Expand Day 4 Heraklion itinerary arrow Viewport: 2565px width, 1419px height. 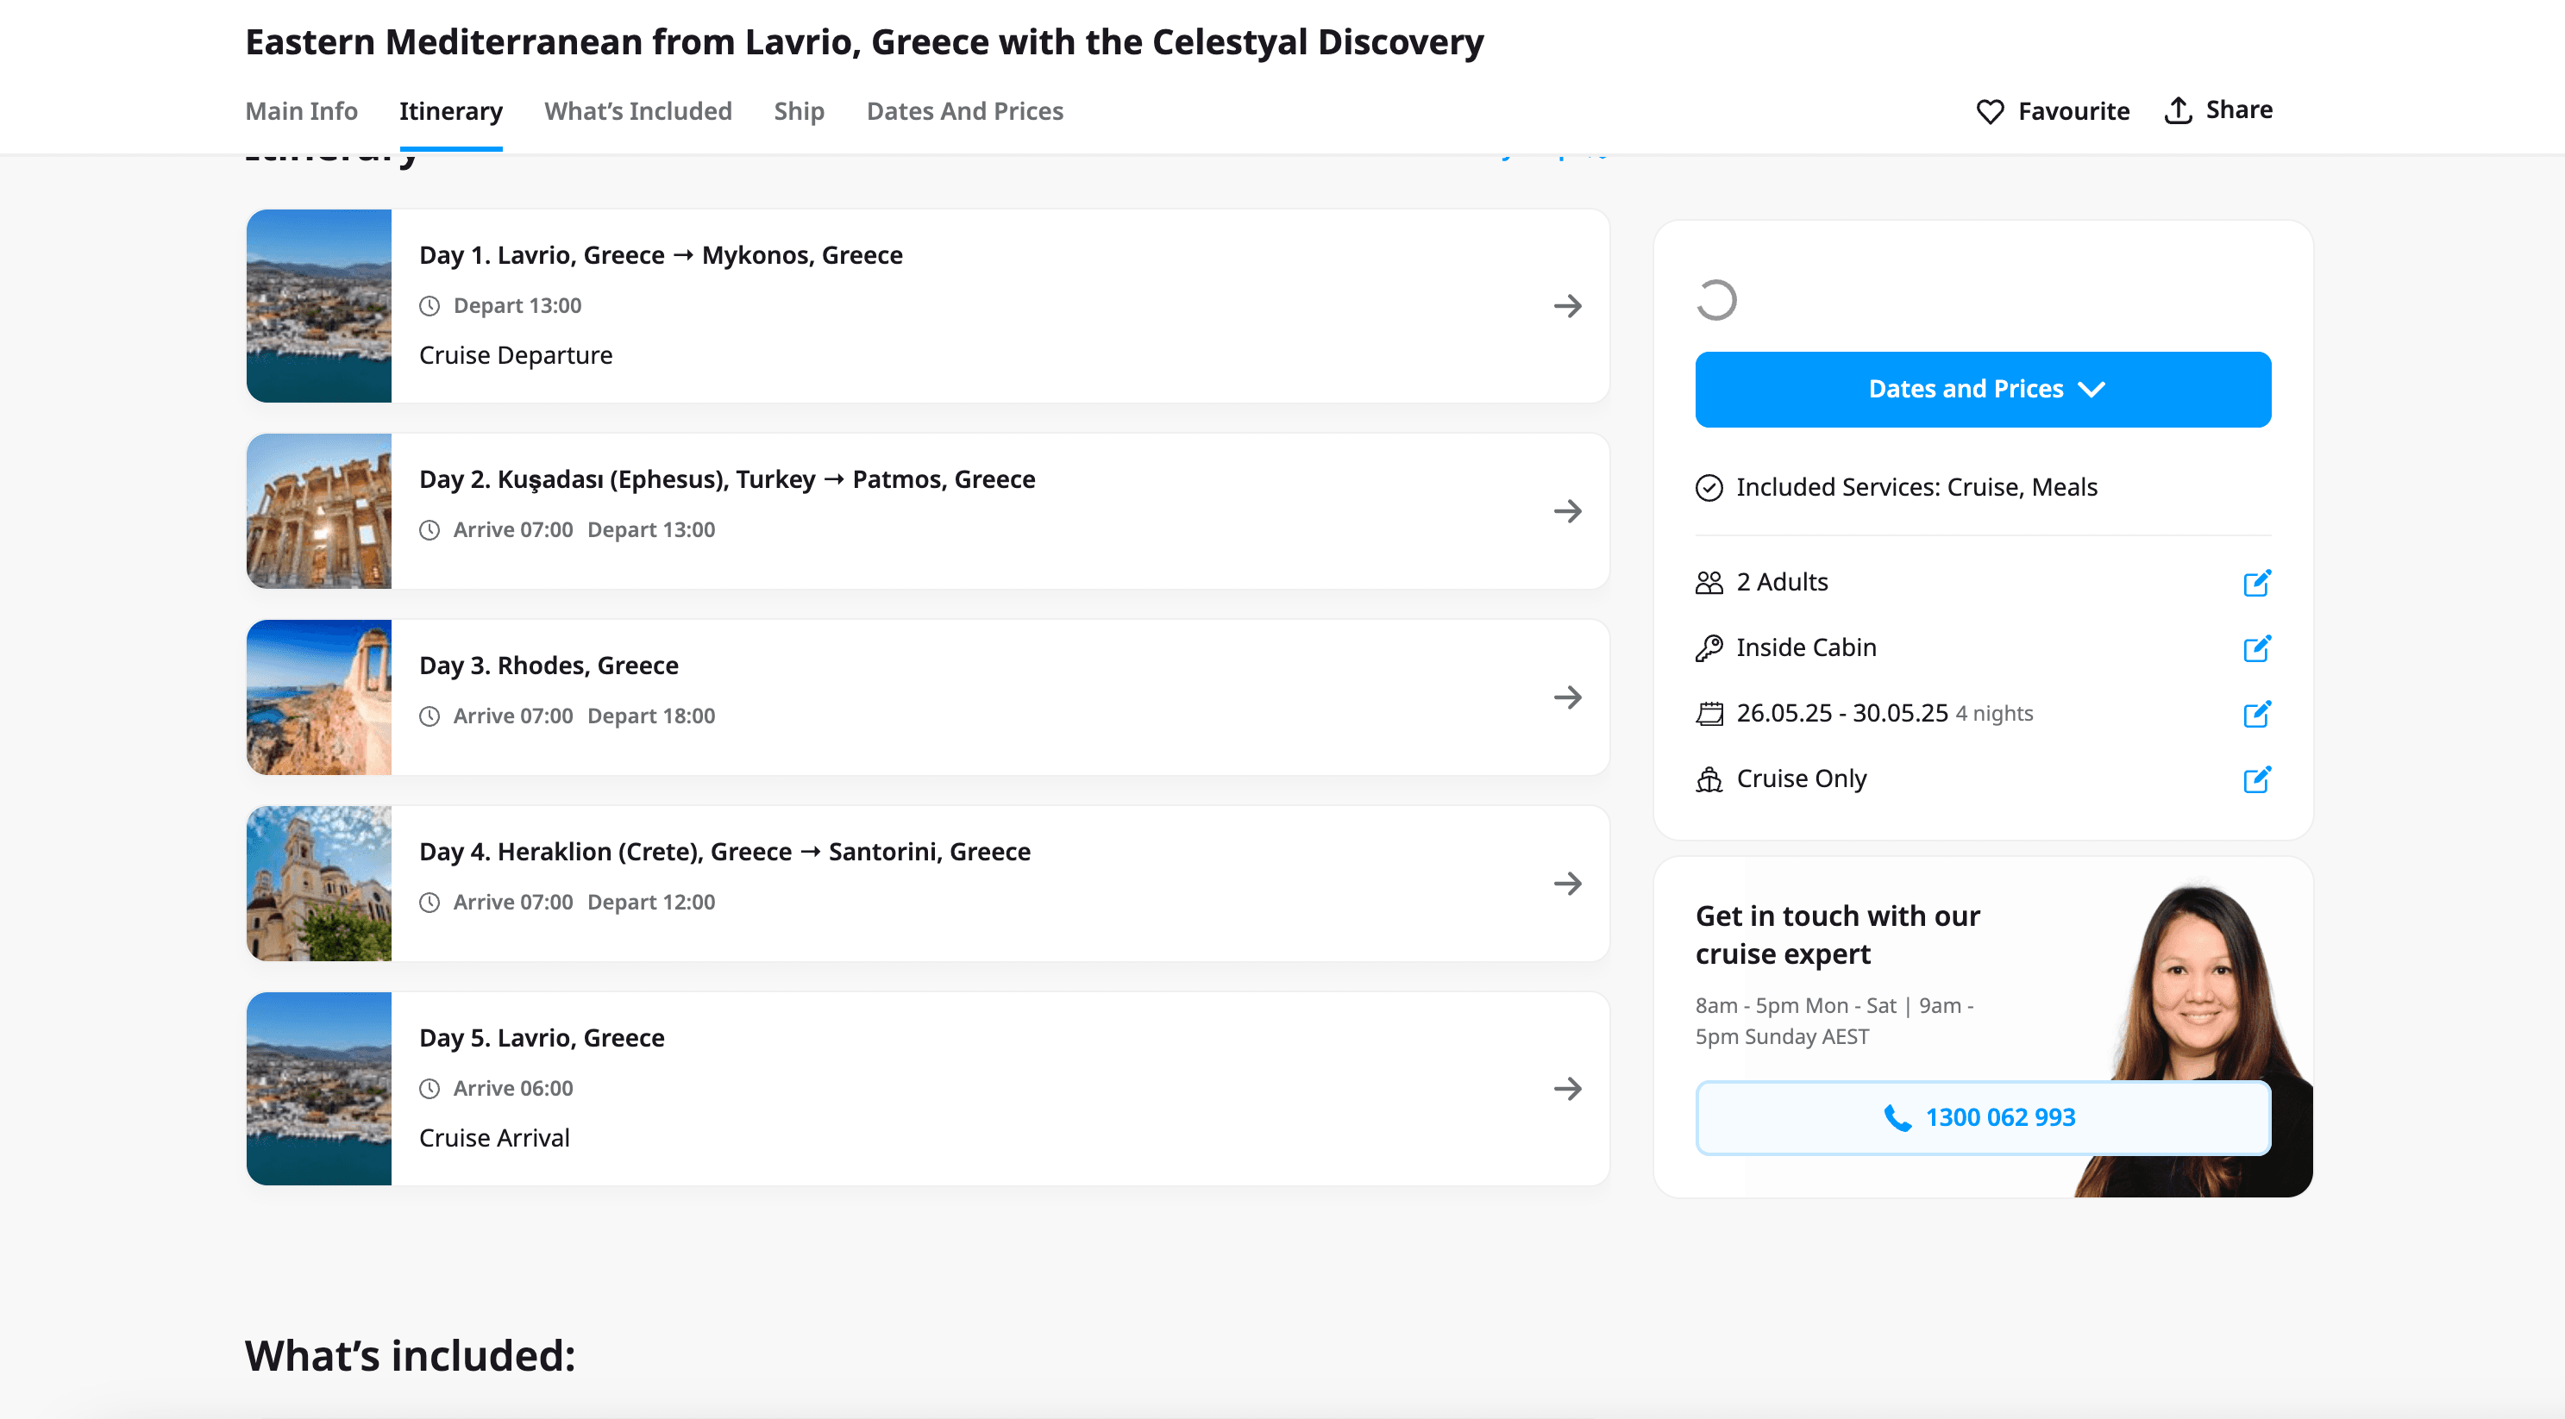tap(1567, 884)
